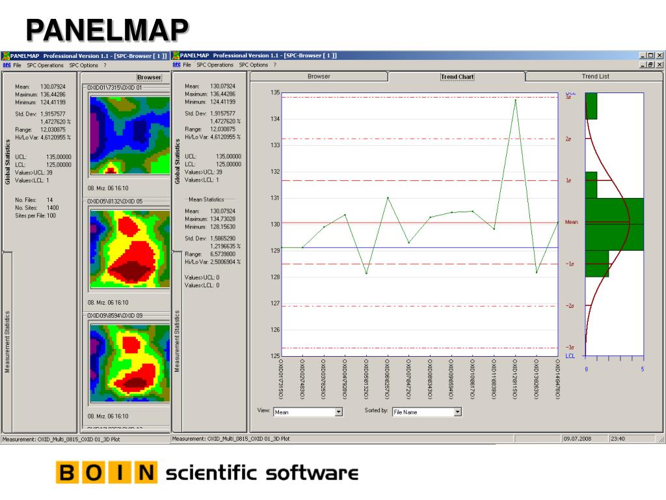The image size is (666, 500).
Task: Open File menu in left window
Action: click(x=17, y=66)
